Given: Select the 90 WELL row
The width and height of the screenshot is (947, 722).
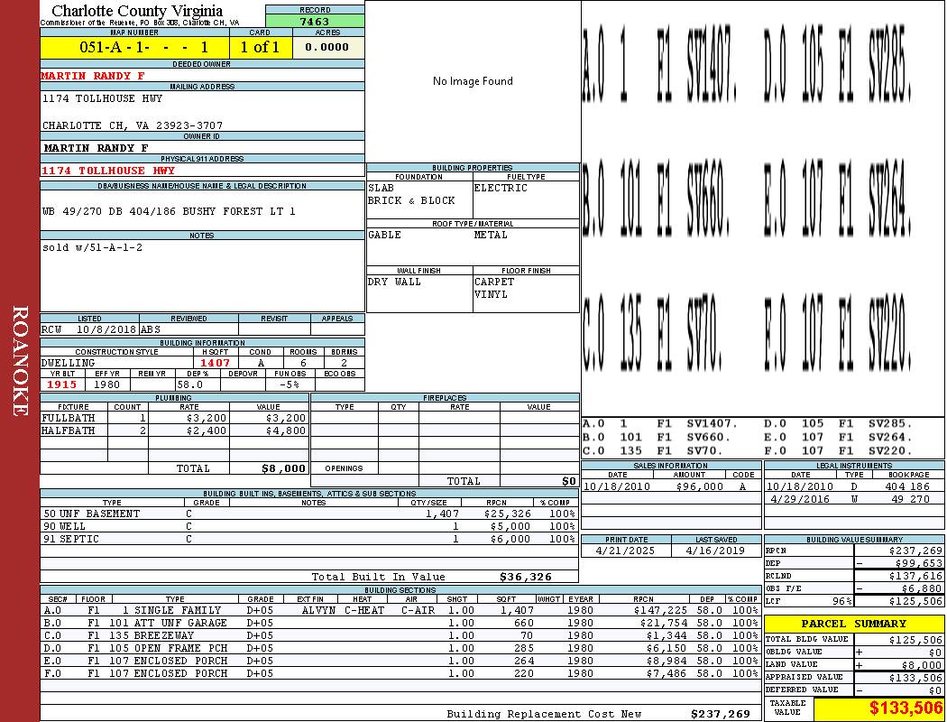Looking at the screenshot, I should pyautogui.click(x=308, y=526).
